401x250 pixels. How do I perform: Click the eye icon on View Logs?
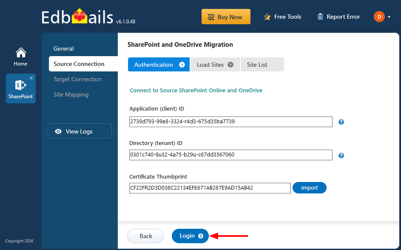pos(58,131)
